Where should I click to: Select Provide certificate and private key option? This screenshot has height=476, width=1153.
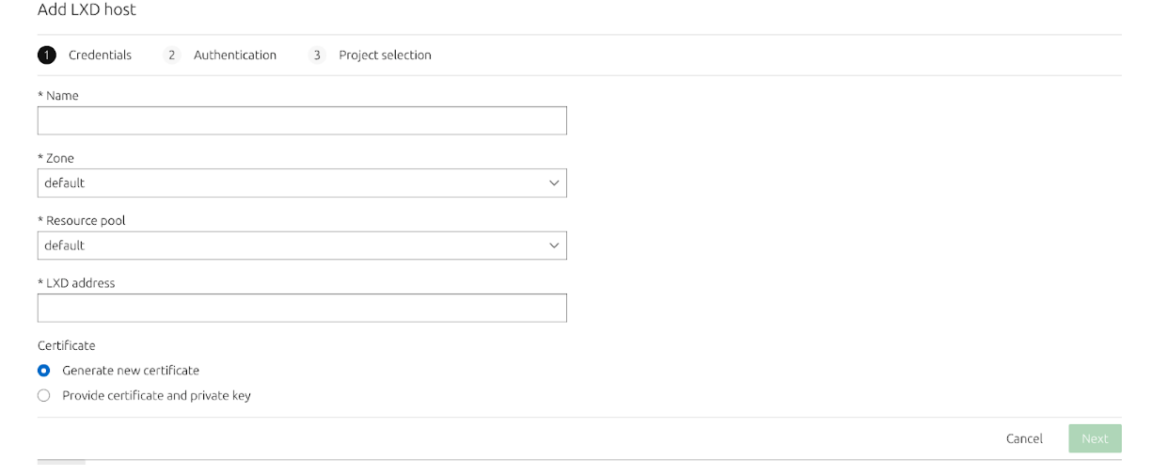(43, 396)
